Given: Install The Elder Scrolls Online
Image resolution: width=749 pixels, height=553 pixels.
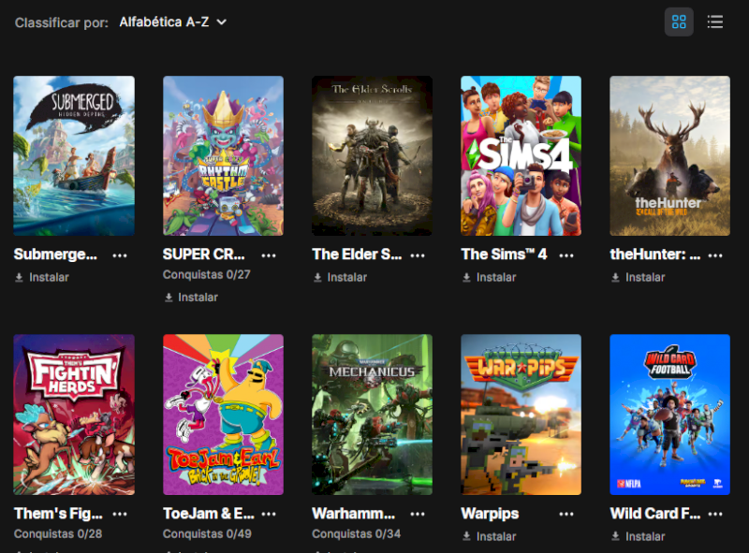Looking at the screenshot, I should coord(340,278).
